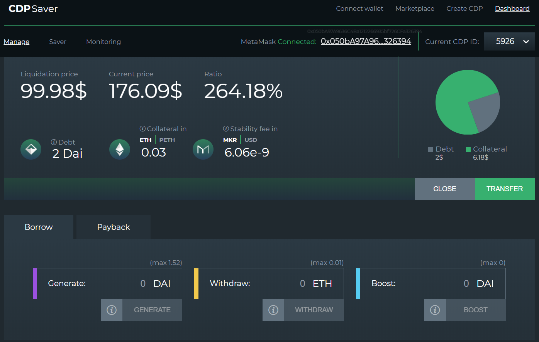Go to the Monitoring section
The height and width of the screenshot is (342, 539).
click(x=103, y=42)
